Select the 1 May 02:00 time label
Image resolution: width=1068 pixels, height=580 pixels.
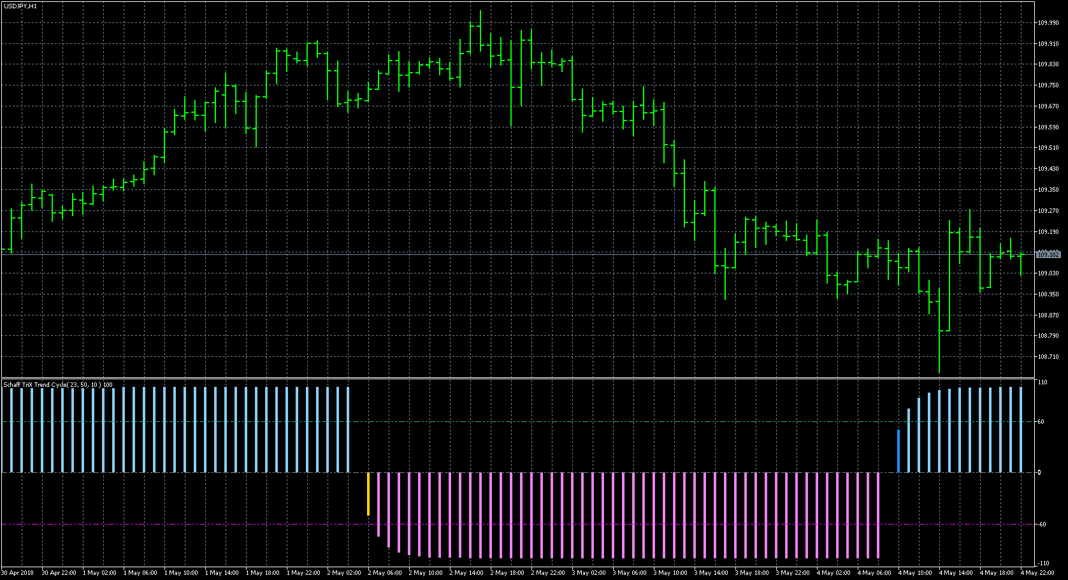(x=99, y=573)
